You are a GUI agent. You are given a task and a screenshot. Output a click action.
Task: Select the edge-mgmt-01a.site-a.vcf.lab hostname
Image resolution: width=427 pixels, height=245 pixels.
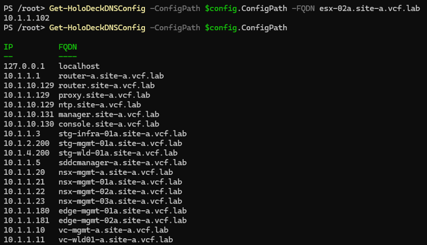(x=123, y=211)
